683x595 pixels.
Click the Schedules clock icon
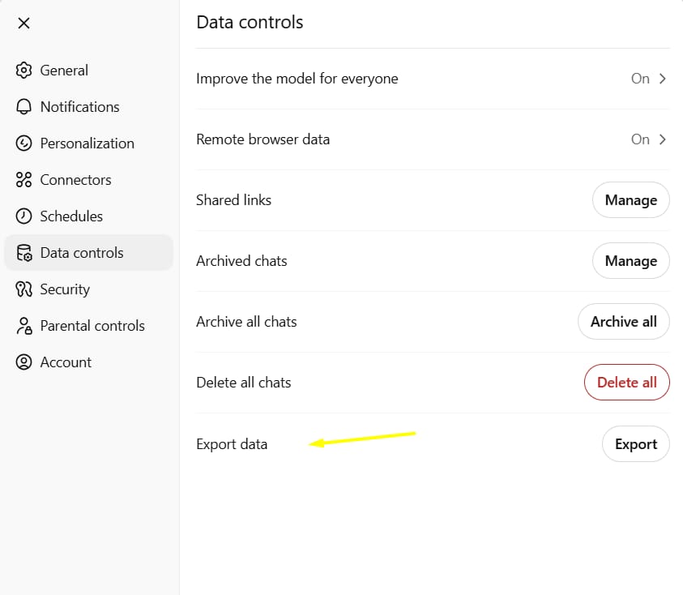(x=24, y=216)
